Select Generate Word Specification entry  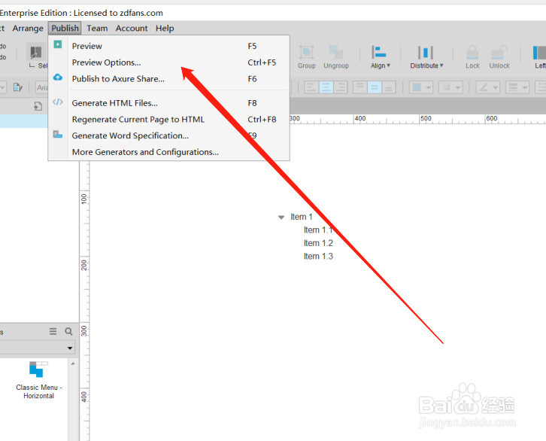(x=168, y=135)
